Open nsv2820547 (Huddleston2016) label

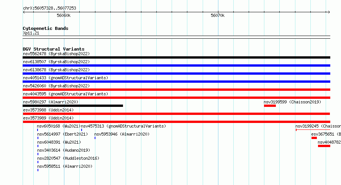click(x=68, y=158)
